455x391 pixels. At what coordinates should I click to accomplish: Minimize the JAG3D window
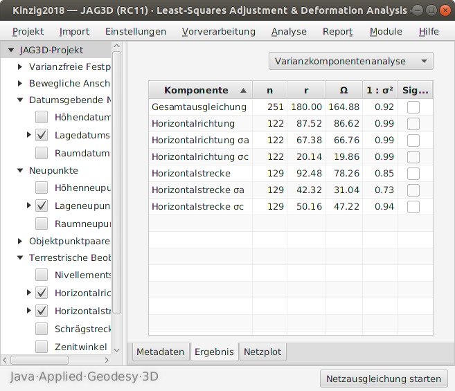pos(418,11)
